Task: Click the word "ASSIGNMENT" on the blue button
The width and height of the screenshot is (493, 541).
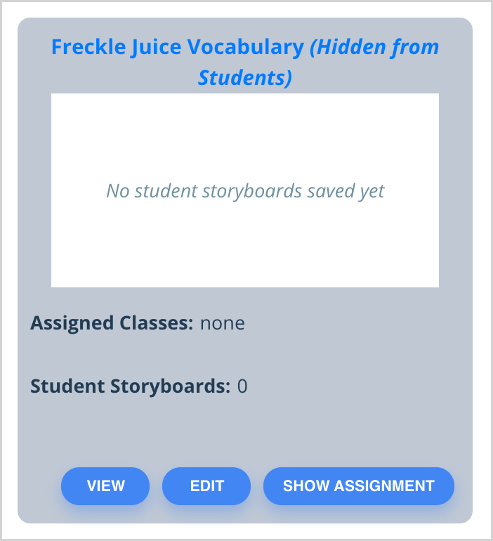Action: pos(384,486)
